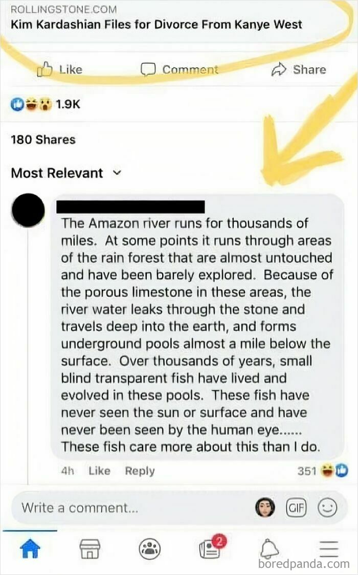Open the Comment bubble icon

(180, 70)
